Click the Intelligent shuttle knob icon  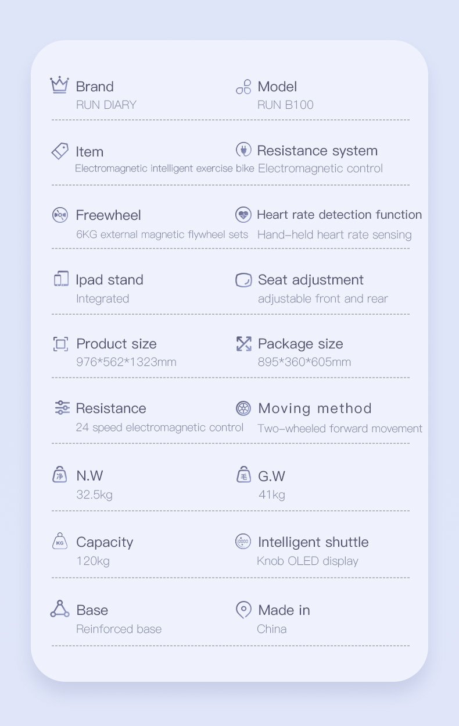click(x=243, y=542)
